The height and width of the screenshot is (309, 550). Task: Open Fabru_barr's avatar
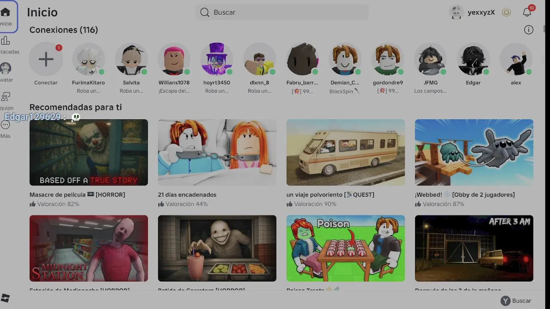tap(302, 59)
